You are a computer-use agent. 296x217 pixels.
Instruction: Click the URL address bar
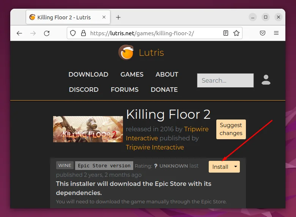pos(154,33)
